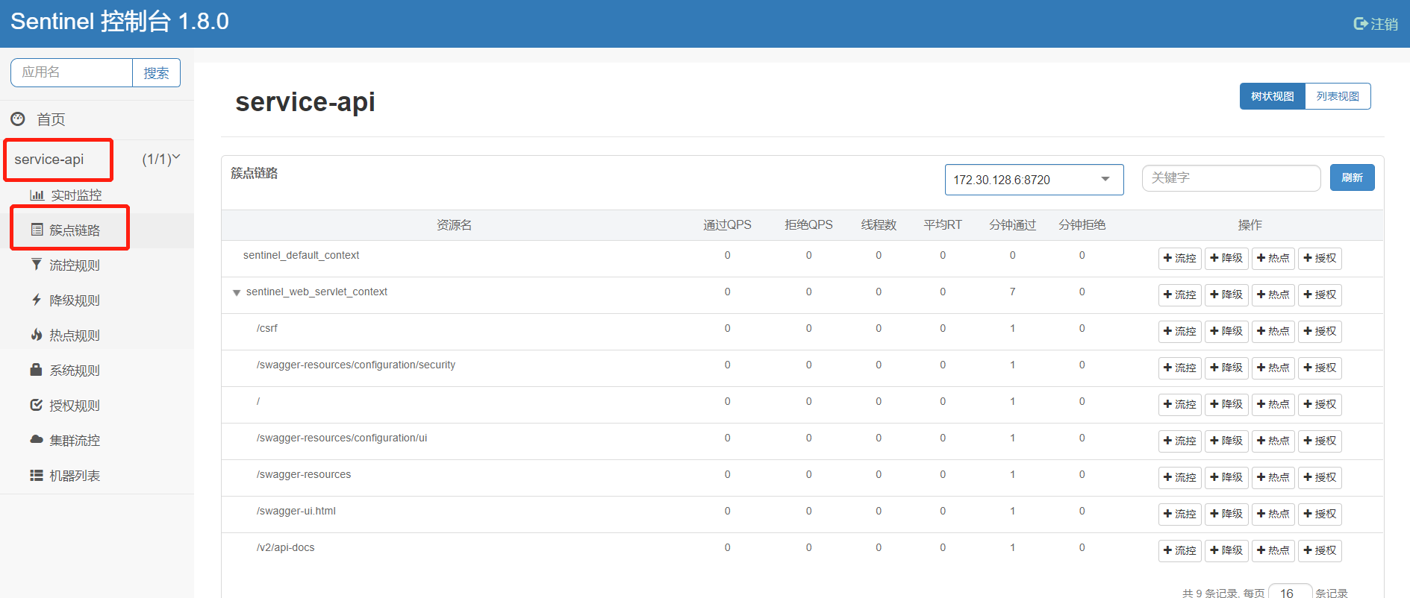
Task: Open 集群流控 menu item
Action: pos(75,441)
